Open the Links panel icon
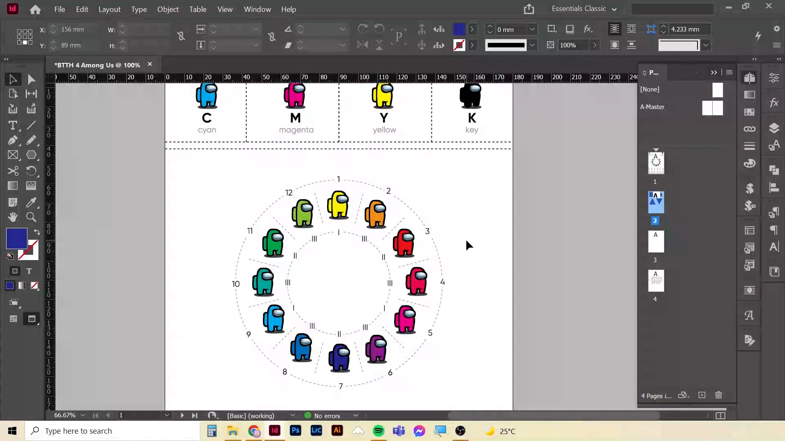 [749, 129]
